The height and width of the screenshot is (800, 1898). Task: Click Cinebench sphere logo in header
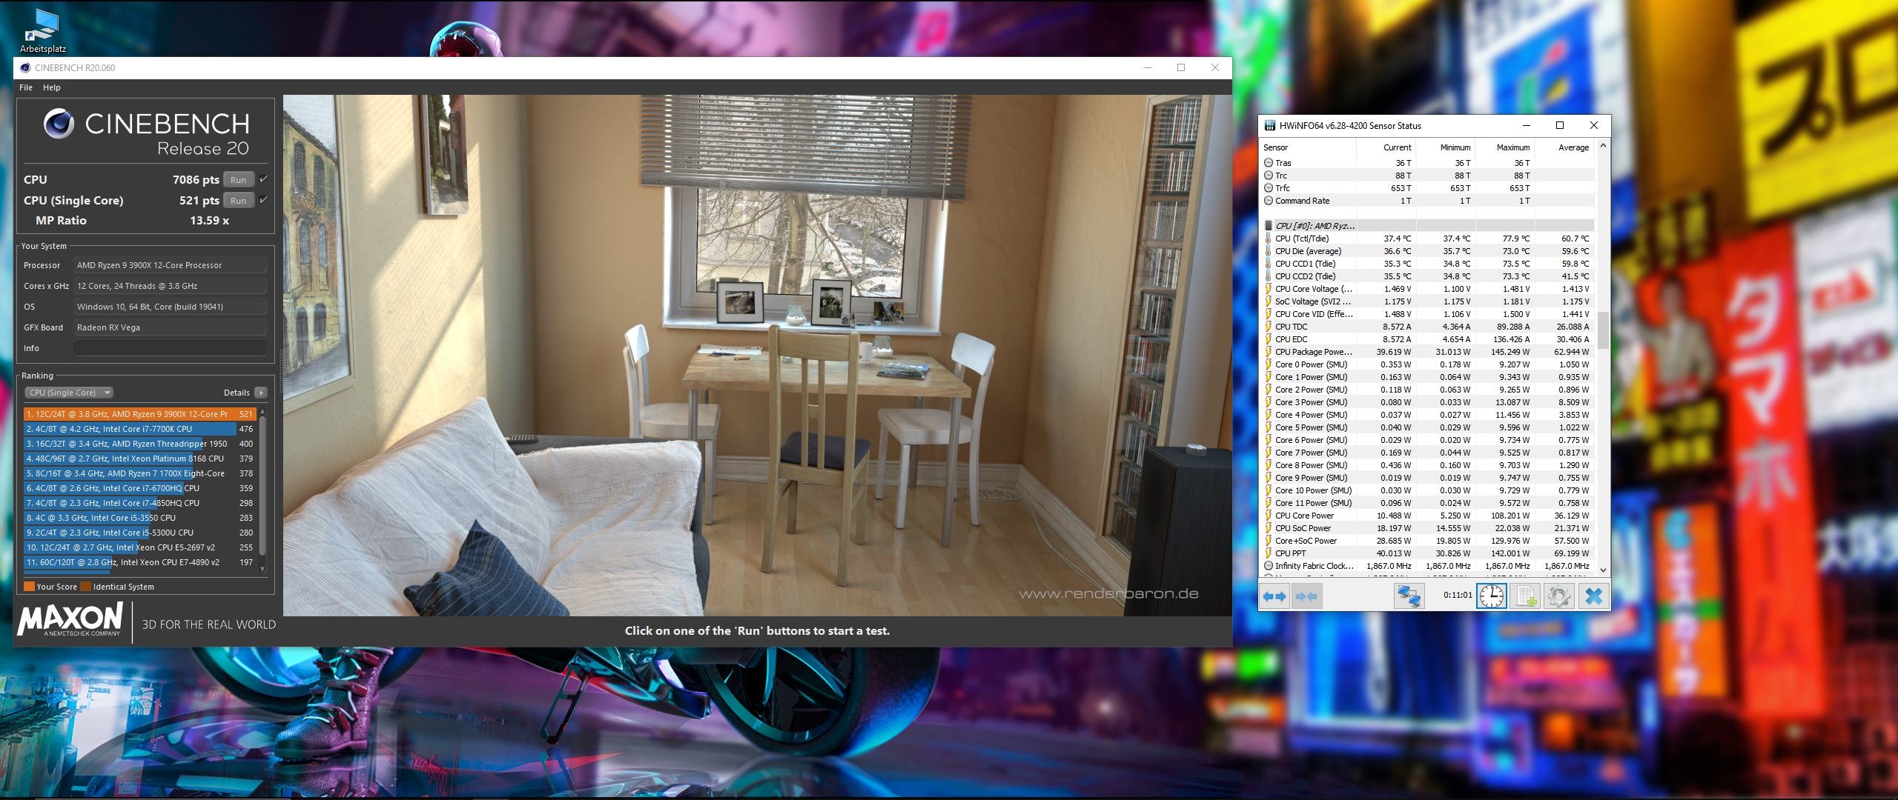tap(59, 124)
